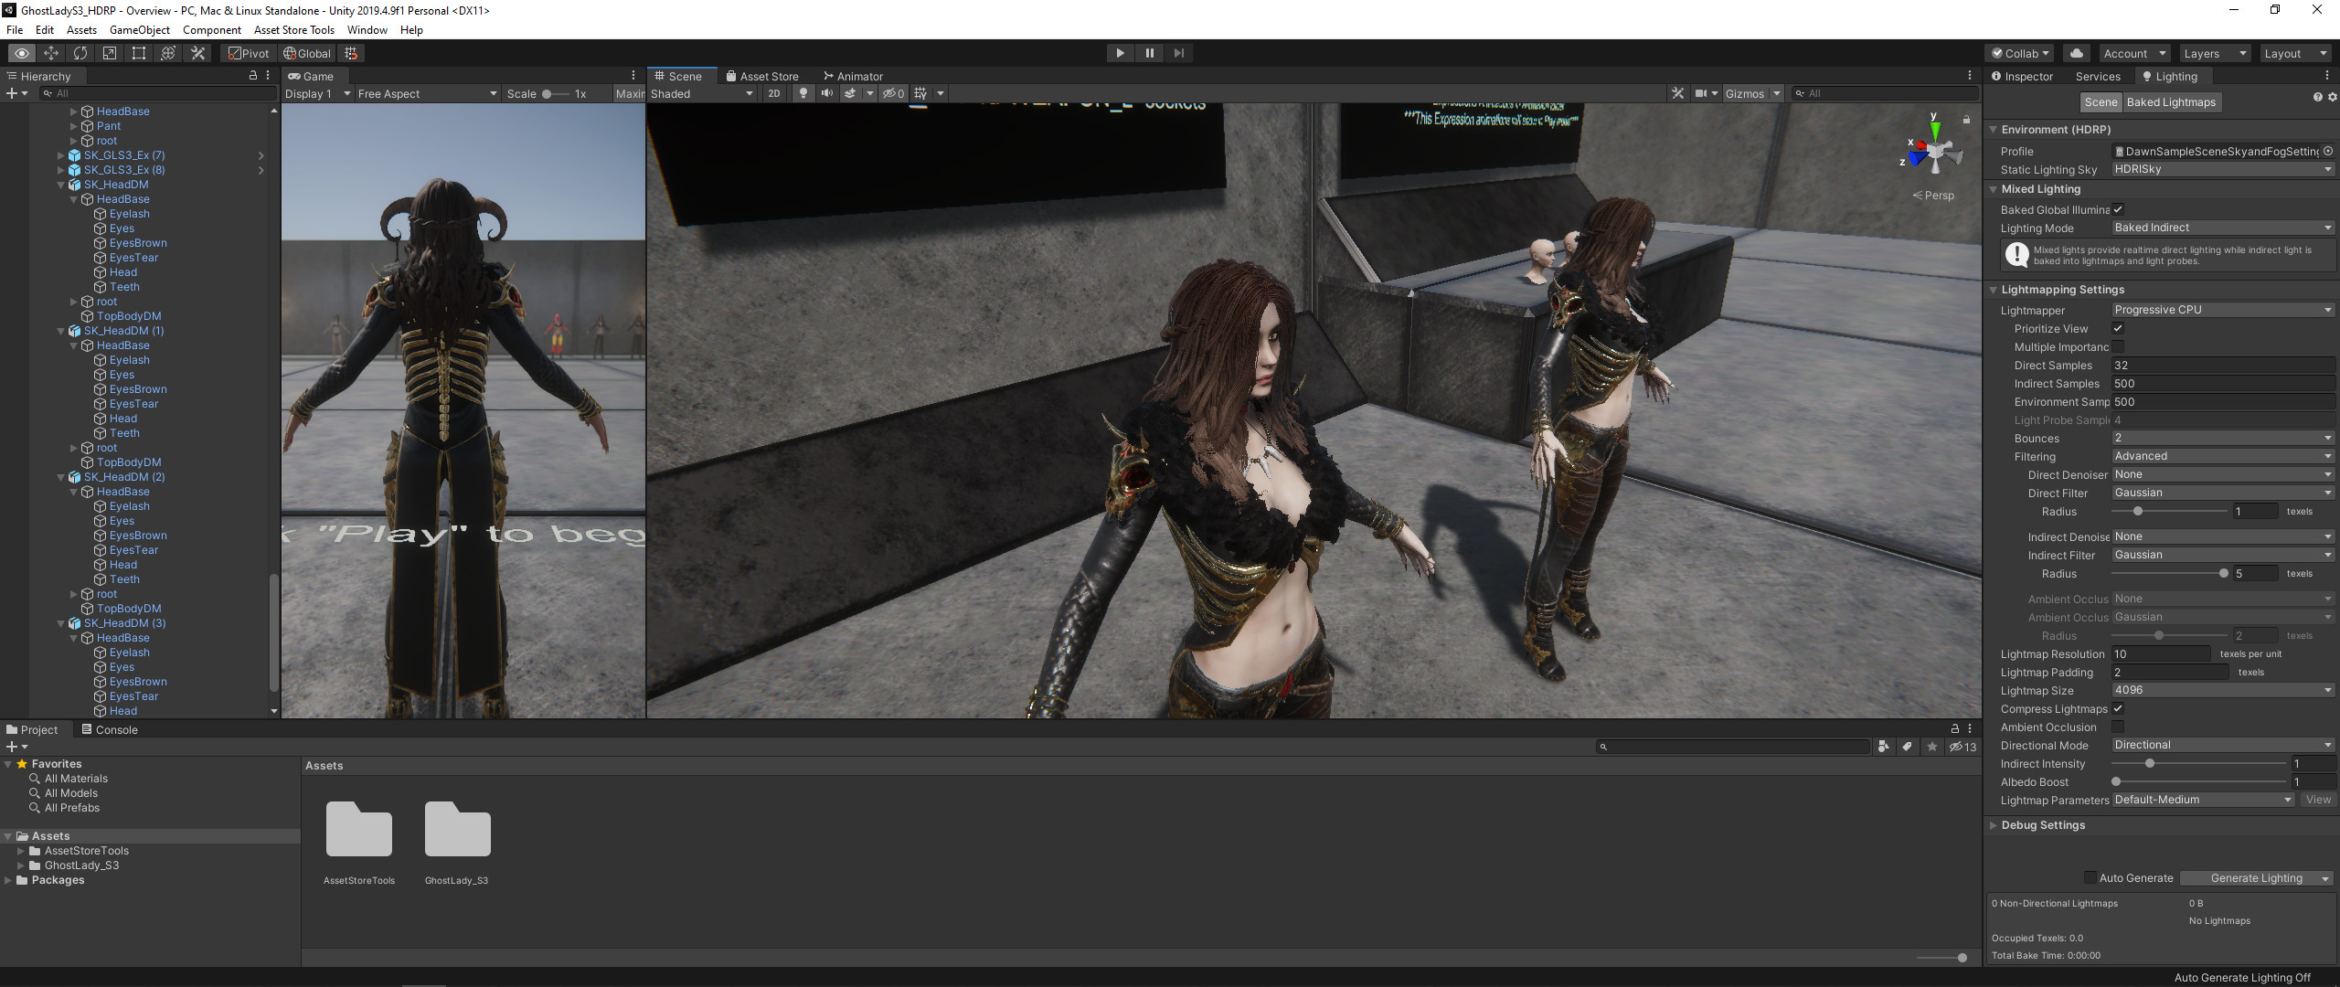Uncheck Prioritize View checkbox
Screen dimensions: 2340x987
click(x=2118, y=328)
